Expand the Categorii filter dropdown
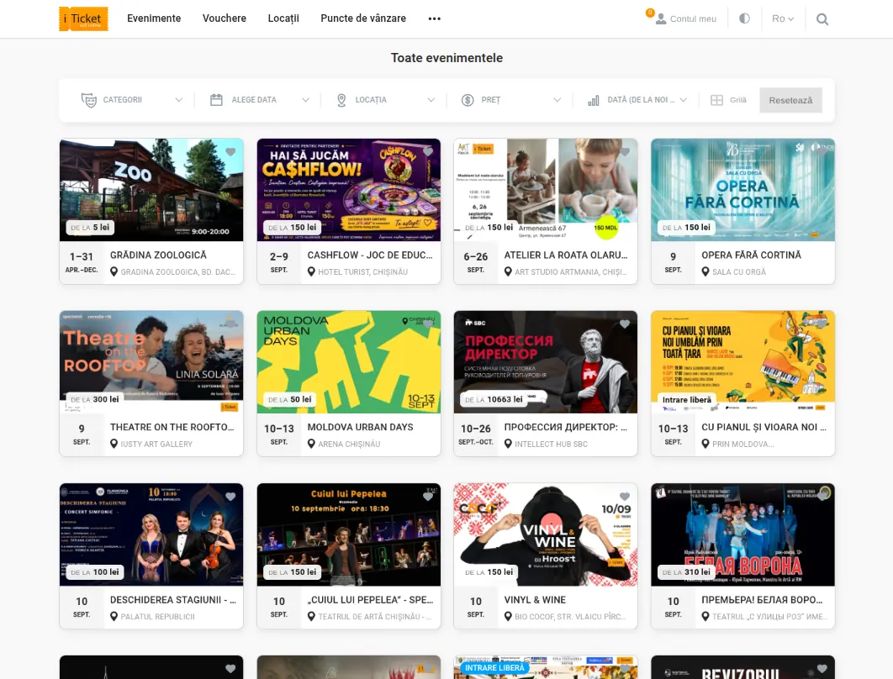Screen dimensions: 893x679 (x=131, y=100)
